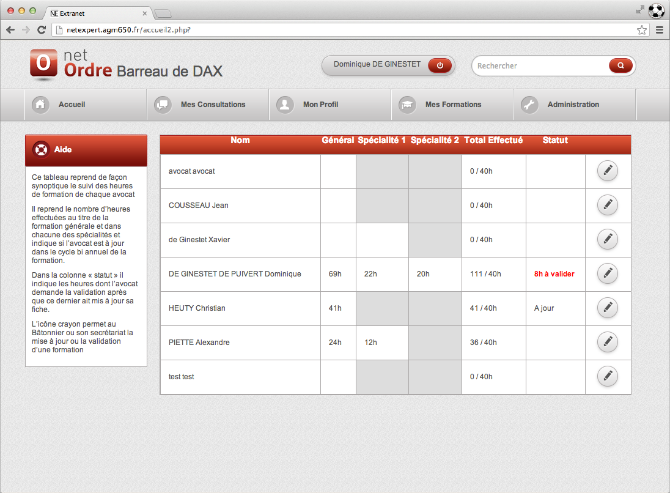
Task: Open the Accueil menu item
Action: click(x=72, y=105)
